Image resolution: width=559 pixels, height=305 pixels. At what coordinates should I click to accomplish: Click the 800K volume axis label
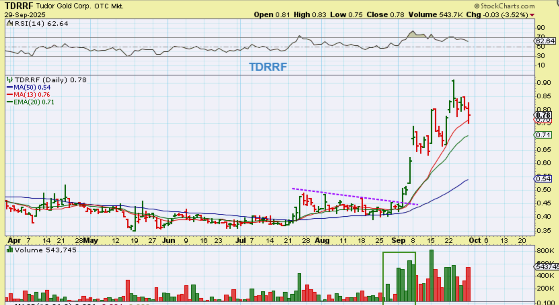[x=545, y=251]
